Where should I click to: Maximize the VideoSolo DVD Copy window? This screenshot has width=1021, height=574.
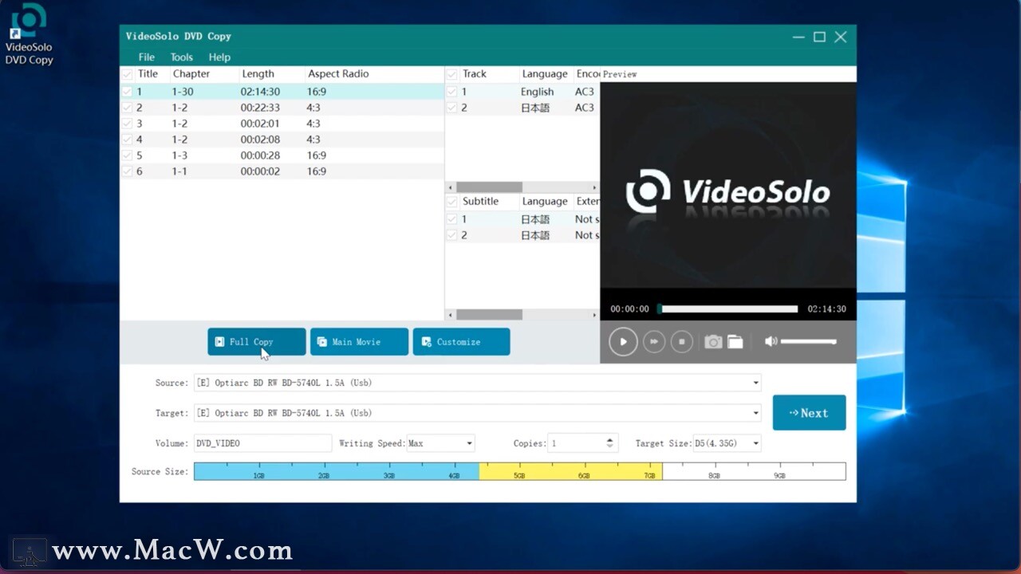point(819,37)
